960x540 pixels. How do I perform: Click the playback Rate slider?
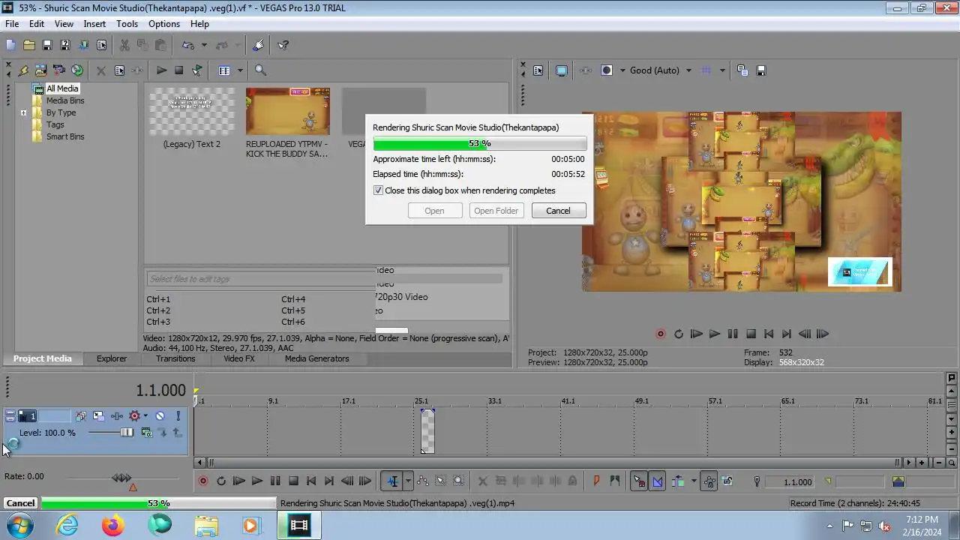click(x=122, y=478)
